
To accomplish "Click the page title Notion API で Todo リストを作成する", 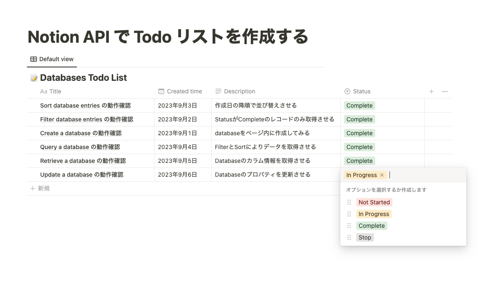I will coord(168,37).
